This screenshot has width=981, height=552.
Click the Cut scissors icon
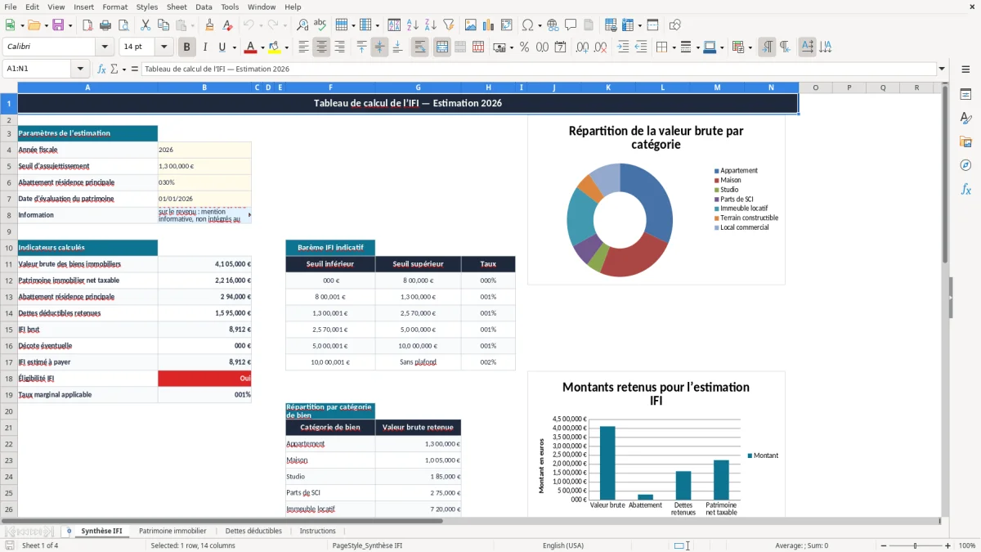click(x=145, y=25)
